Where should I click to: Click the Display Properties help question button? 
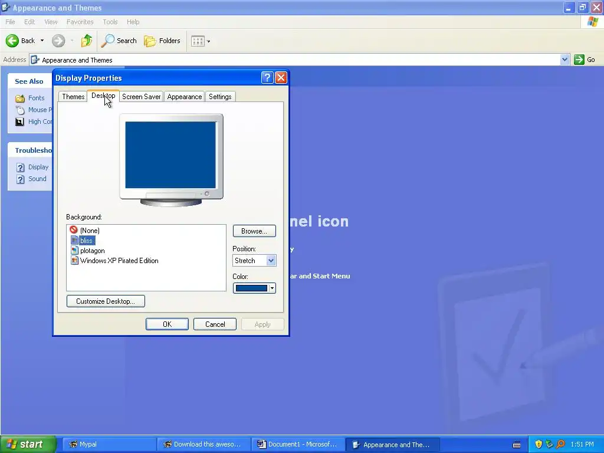[267, 78]
